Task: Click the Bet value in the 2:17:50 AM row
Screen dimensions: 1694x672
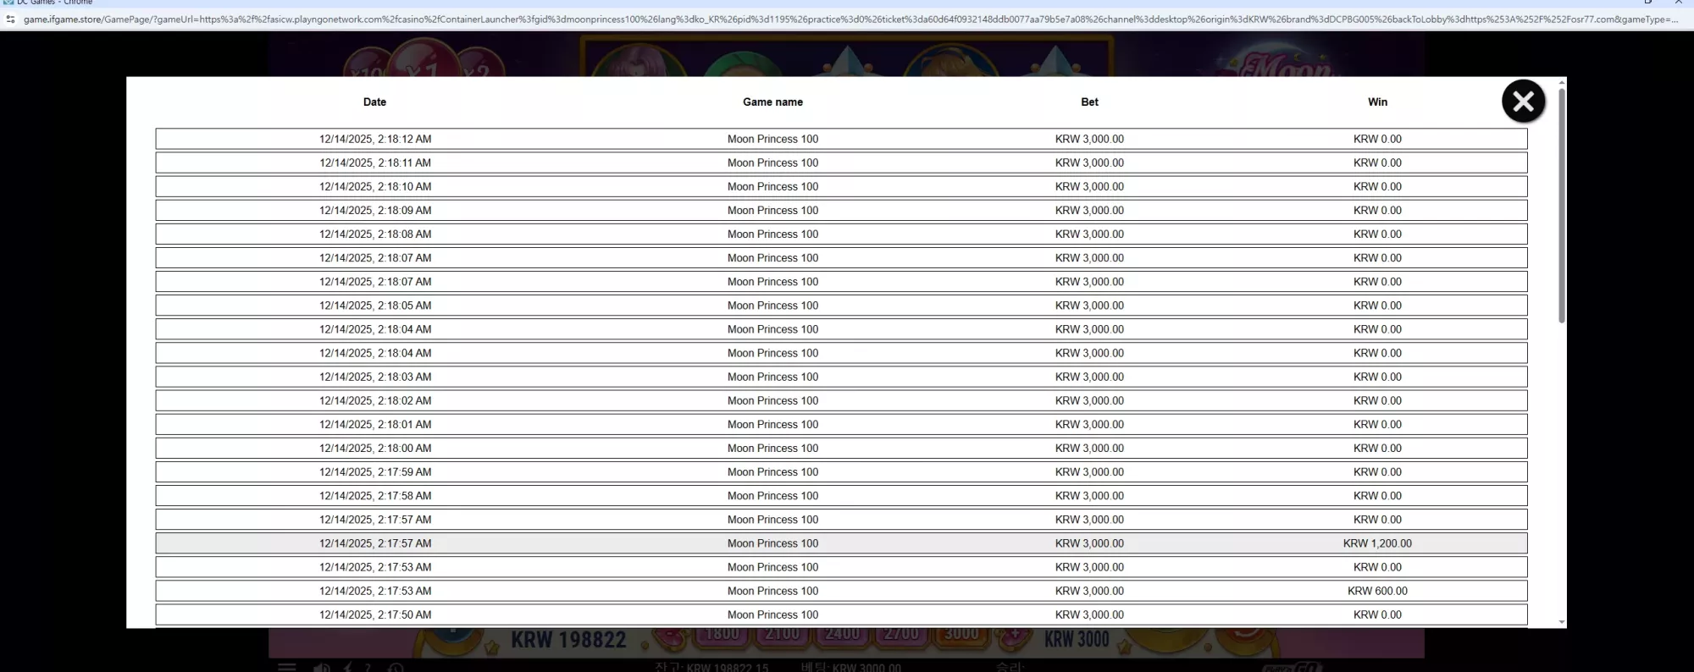Action: (1089, 615)
